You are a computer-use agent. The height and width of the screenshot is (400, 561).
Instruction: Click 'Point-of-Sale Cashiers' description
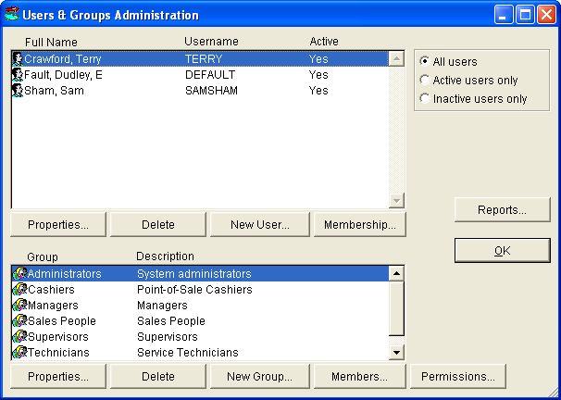[194, 289]
